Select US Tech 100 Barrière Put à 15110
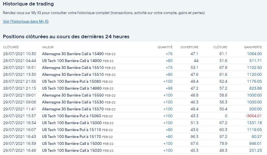This screenshot has width=267, height=155. (71, 130)
